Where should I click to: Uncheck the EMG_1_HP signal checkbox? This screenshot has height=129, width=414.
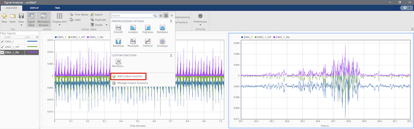[x=2, y=47]
